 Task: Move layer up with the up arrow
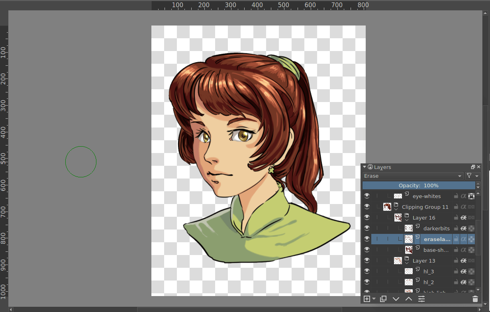point(409,299)
